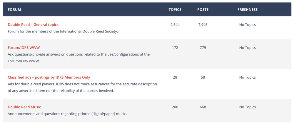The width and height of the screenshot is (294, 124).
Task: Click the 58 posts count for Classified ads
Action: 203,77
